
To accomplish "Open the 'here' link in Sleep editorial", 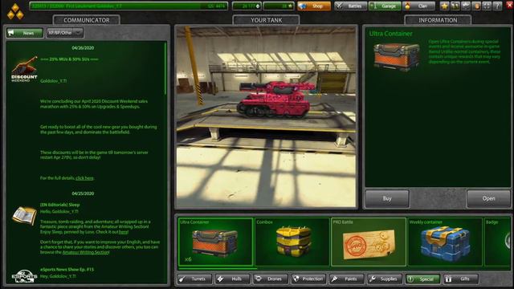I will tap(123, 232).
